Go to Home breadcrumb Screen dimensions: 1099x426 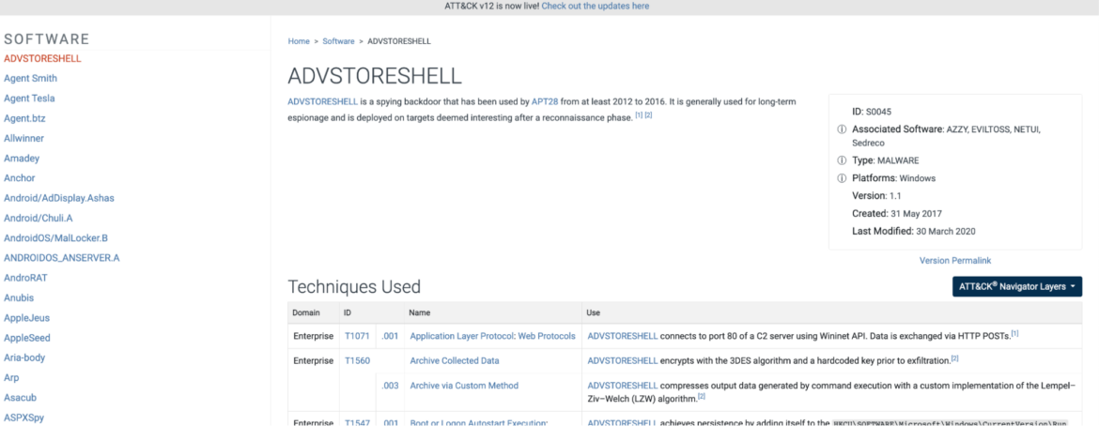pos(299,41)
